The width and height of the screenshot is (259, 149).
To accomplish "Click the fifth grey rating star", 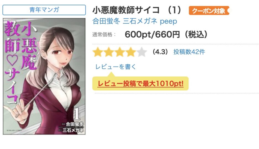I will [x=142, y=52].
